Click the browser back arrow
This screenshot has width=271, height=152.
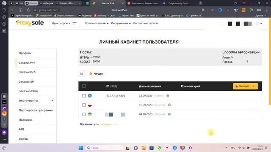coord(12,10)
